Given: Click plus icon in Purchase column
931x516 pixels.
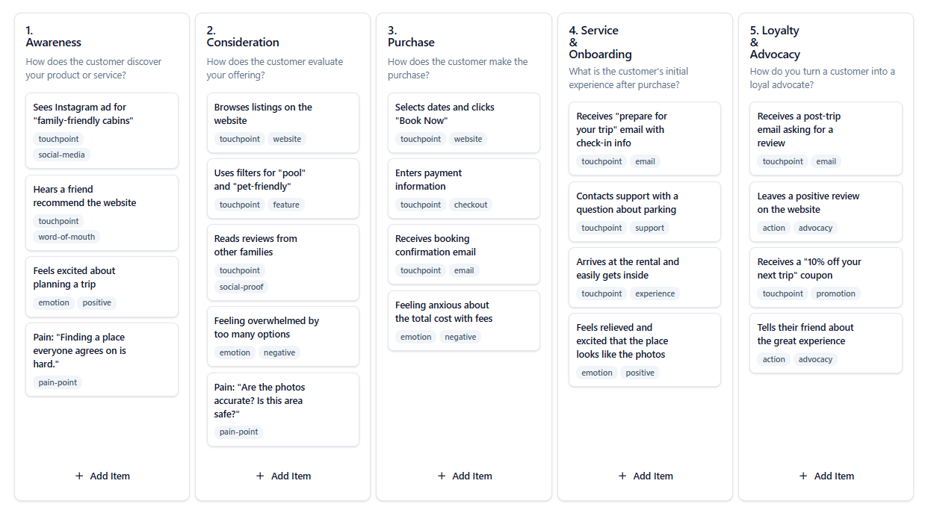Looking at the screenshot, I should point(442,476).
